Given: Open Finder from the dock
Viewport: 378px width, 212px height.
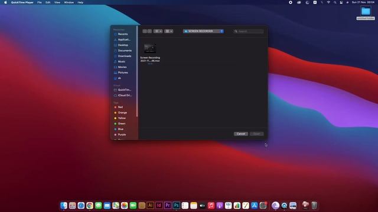Looking at the screenshot, I should [x=64, y=206].
